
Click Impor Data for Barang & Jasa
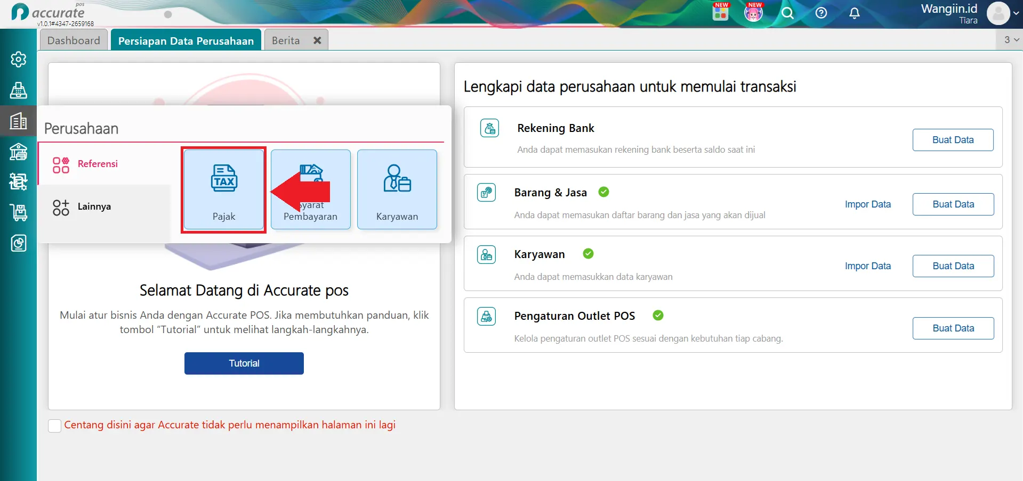pos(868,204)
